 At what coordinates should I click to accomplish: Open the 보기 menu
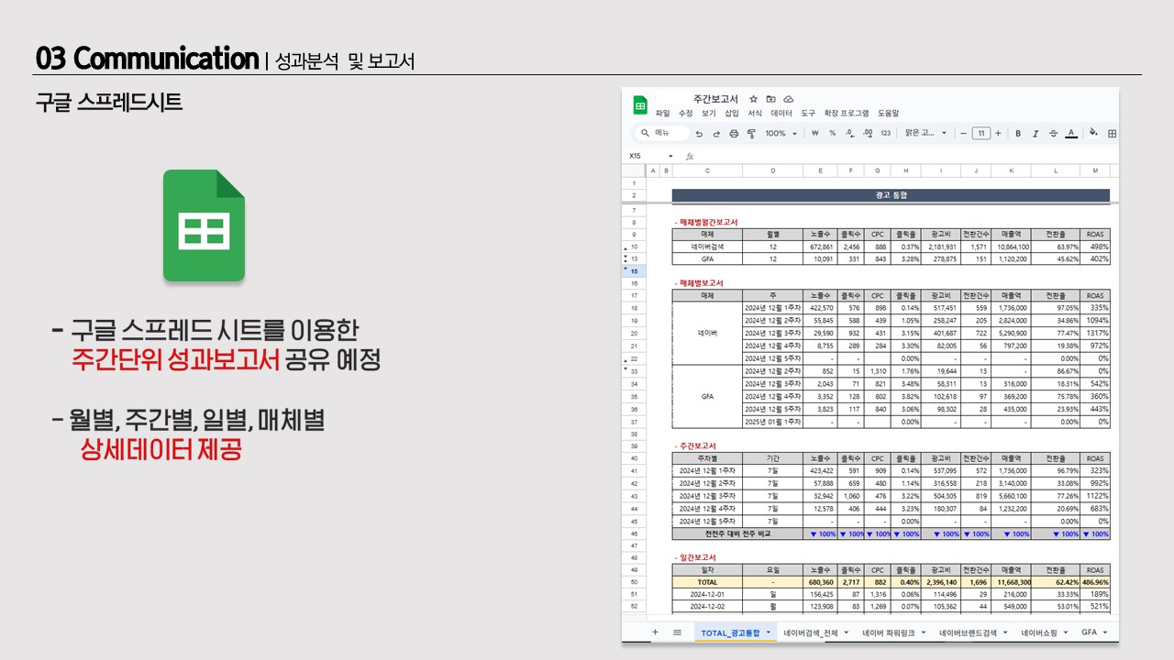click(709, 114)
